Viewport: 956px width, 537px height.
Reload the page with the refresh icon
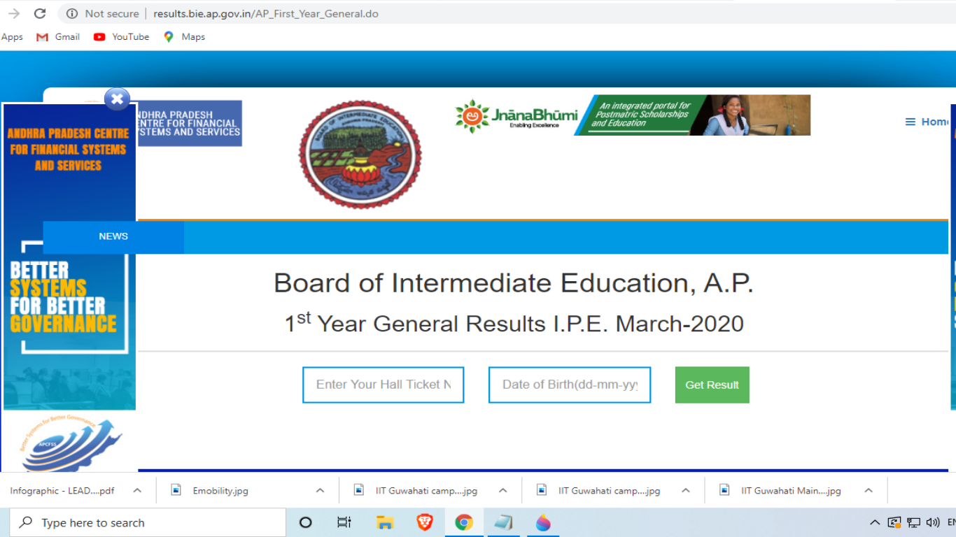(x=40, y=13)
